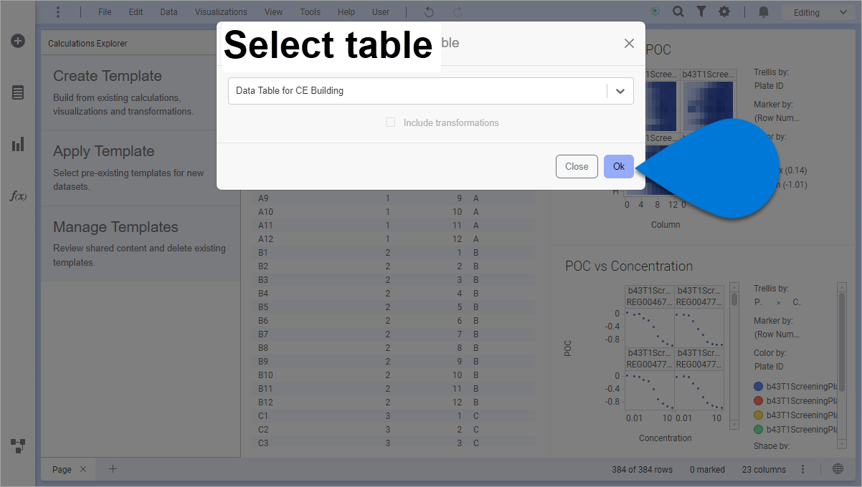Open the data in analysis list icon
The image size is (862, 487).
point(18,92)
